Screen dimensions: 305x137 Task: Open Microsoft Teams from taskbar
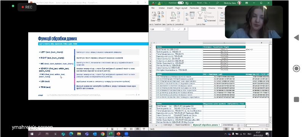pos(87,134)
